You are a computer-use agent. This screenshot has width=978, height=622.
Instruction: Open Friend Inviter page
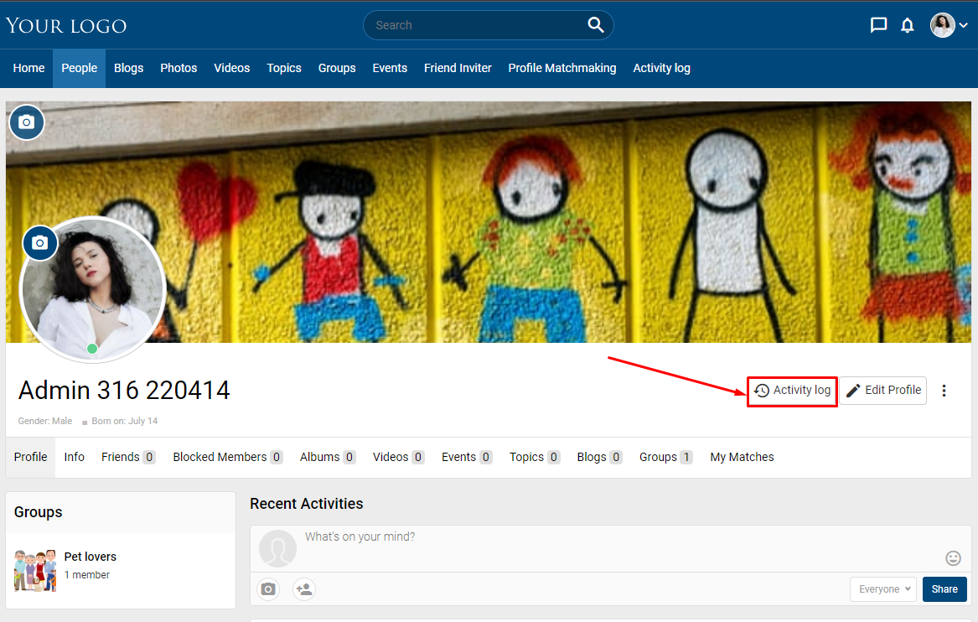coord(458,68)
